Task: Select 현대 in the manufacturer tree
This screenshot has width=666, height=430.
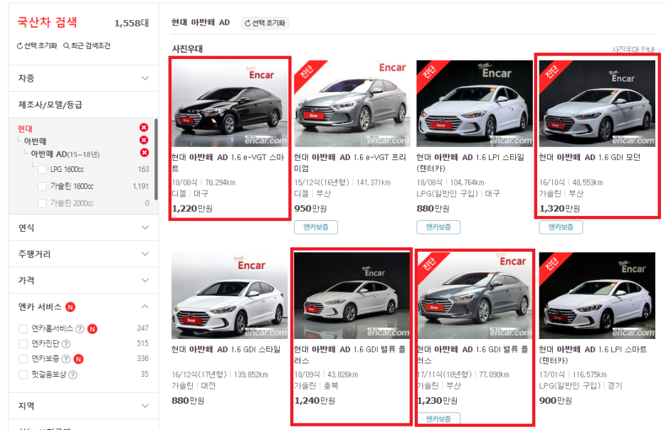Action: [25, 129]
